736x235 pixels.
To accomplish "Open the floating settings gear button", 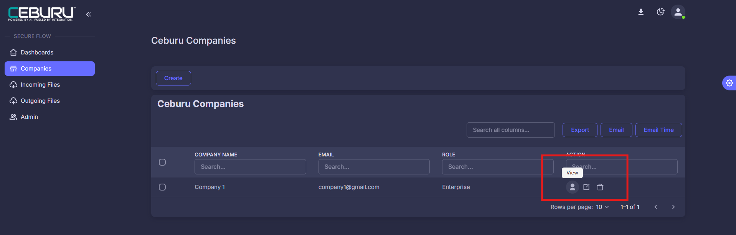I will point(729,83).
